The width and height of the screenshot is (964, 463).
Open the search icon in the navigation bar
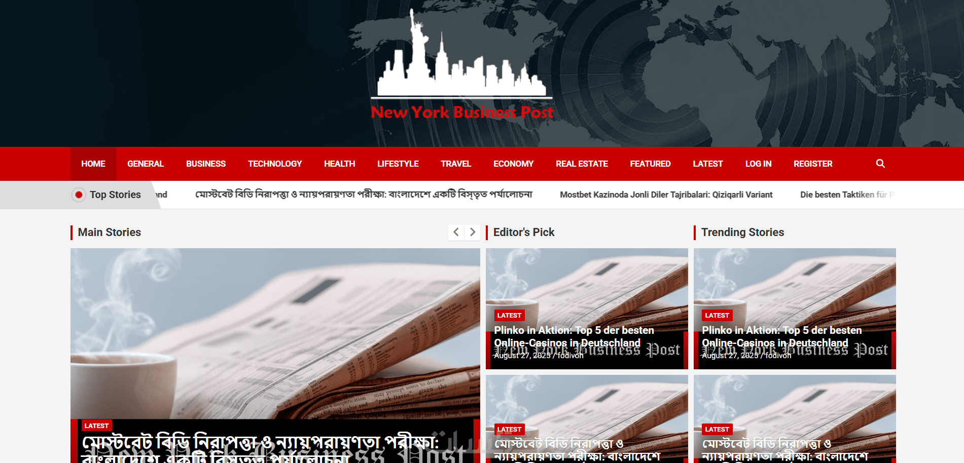(x=880, y=164)
